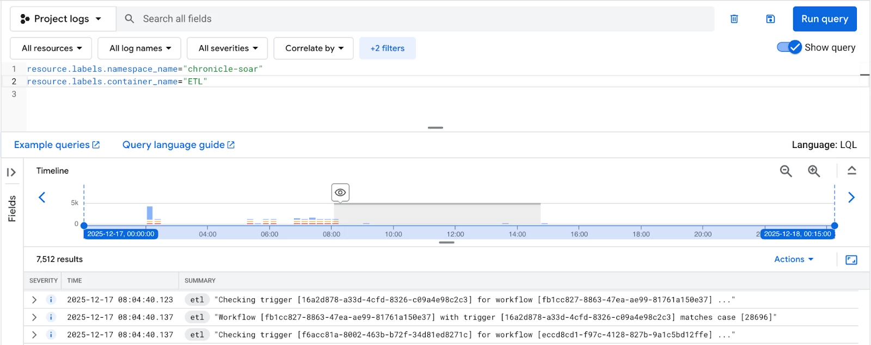Click the 7,512 results text

click(59, 260)
